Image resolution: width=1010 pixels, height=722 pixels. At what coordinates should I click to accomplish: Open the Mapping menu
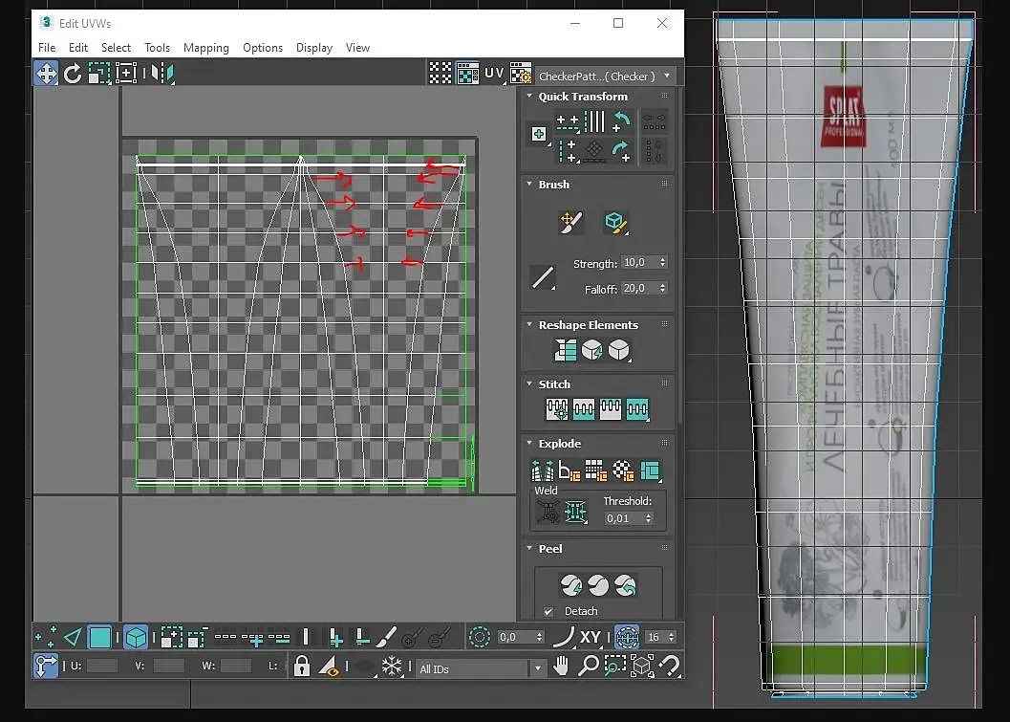[205, 48]
